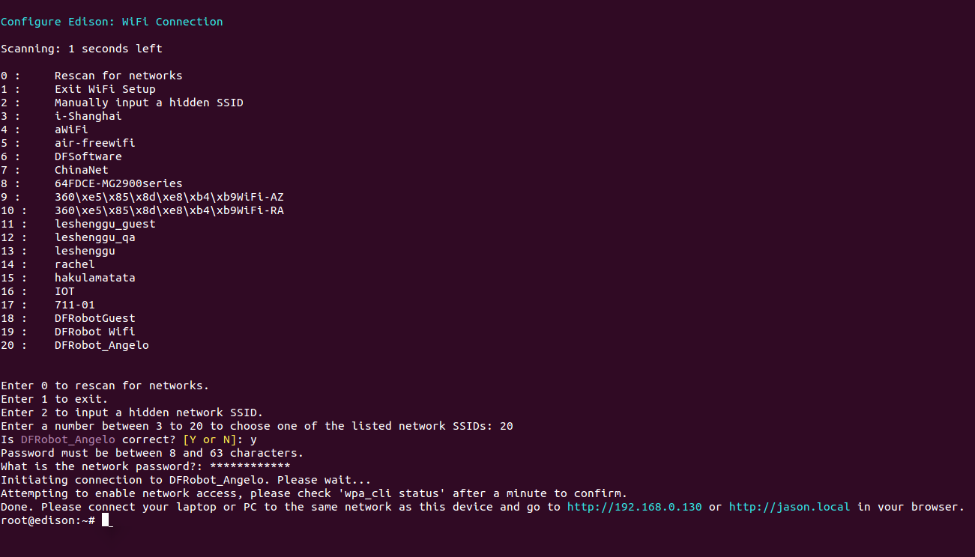Click the 'Rescan for networks' option line
This screenshot has width=975, height=557.
tap(118, 76)
